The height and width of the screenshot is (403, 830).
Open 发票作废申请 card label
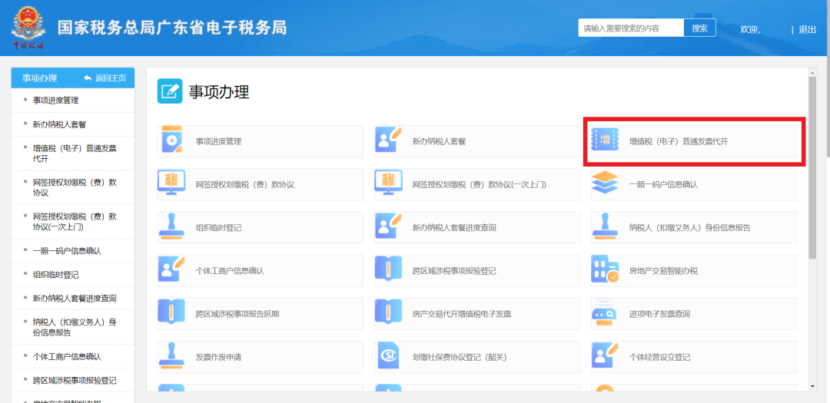click(x=218, y=357)
